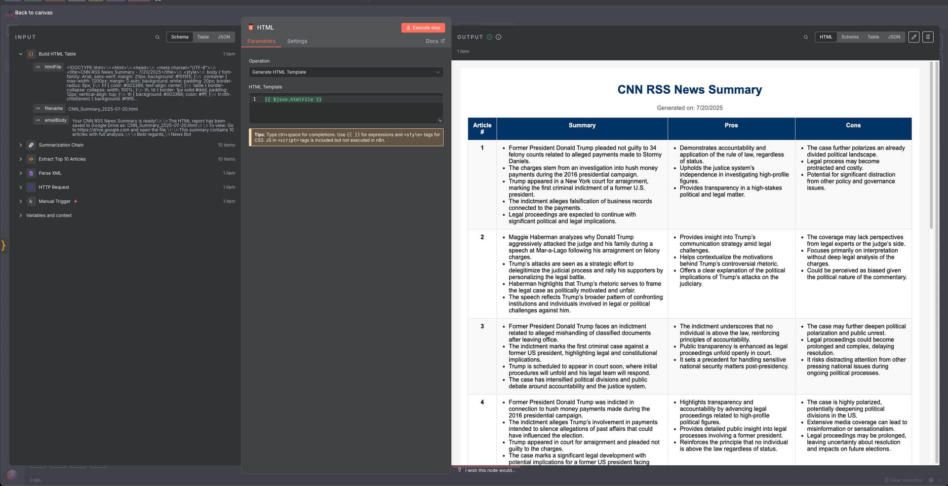Viewport: 948px width, 486px height.
Task: Click the Summarization Chain node icon
Action: [x=31, y=145]
